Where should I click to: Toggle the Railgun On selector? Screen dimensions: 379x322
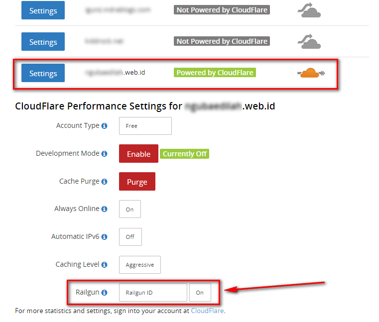200,293
